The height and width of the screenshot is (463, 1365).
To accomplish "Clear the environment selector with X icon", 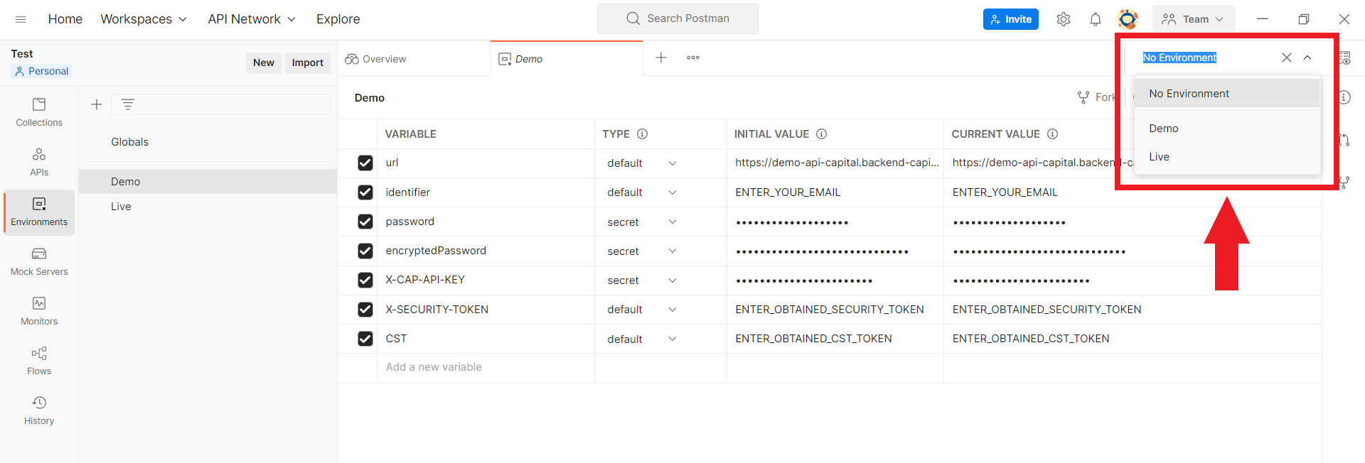I will (x=1287, y=58).
